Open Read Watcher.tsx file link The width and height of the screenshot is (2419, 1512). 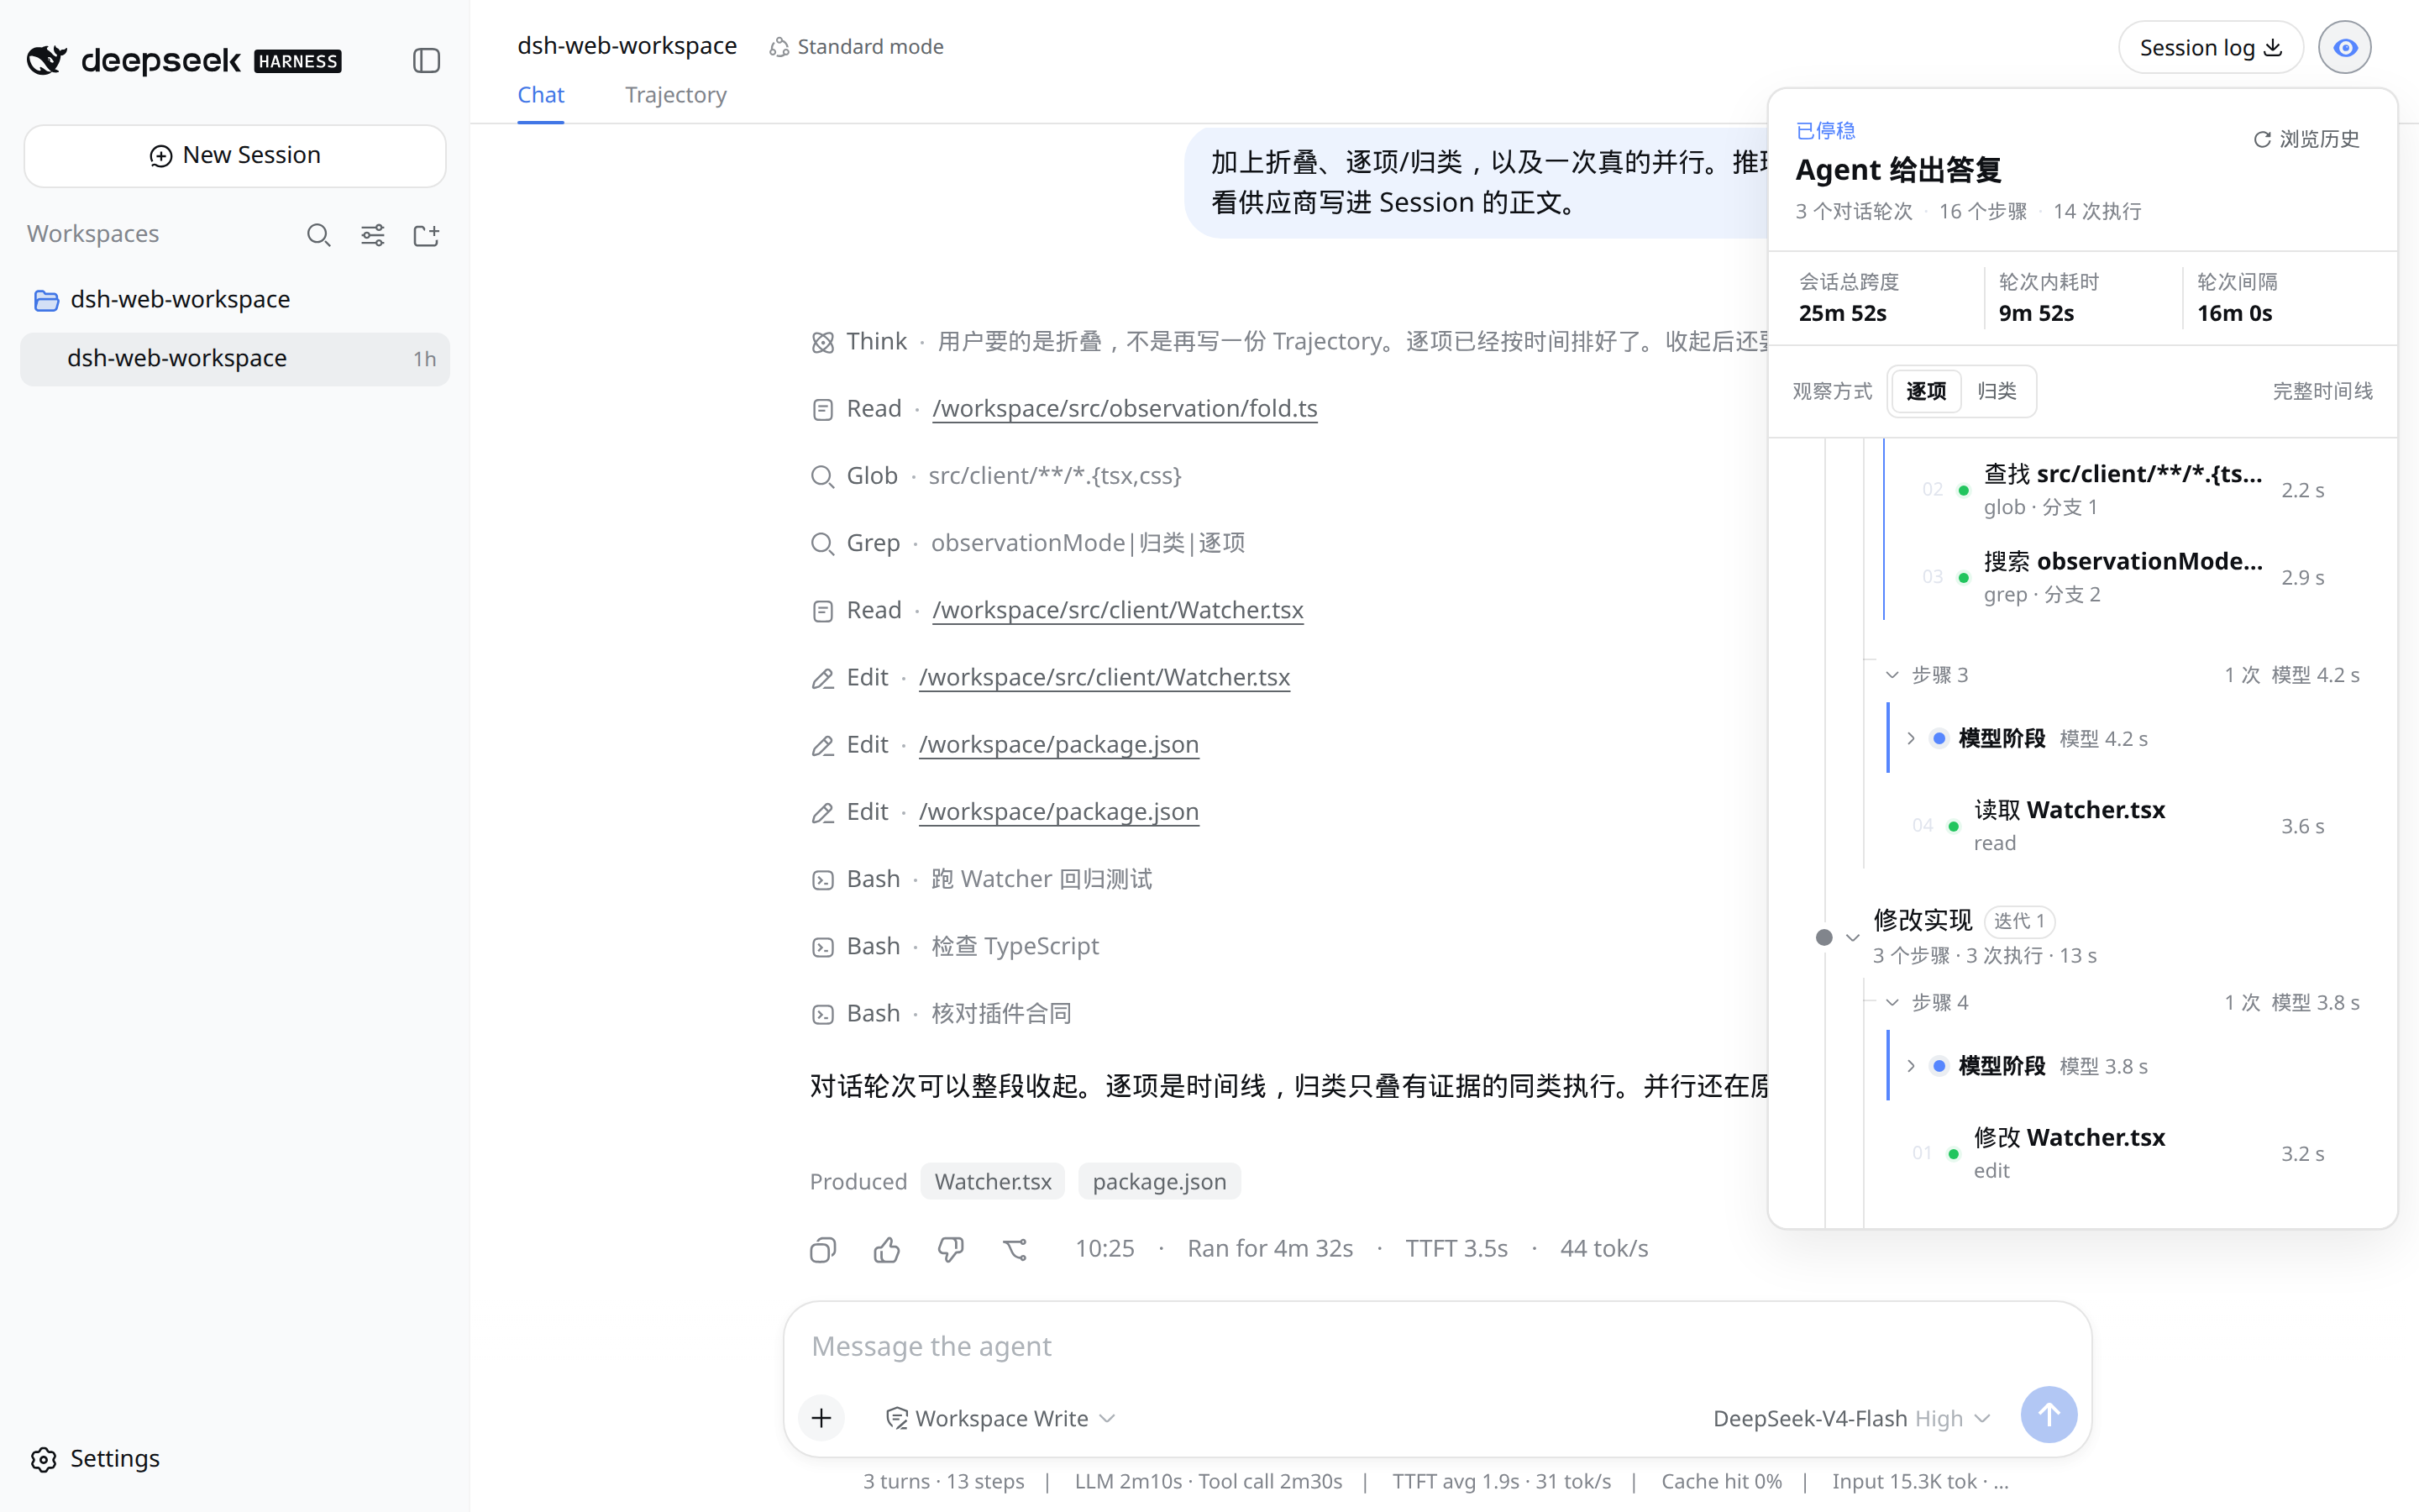pos(1118,610)
